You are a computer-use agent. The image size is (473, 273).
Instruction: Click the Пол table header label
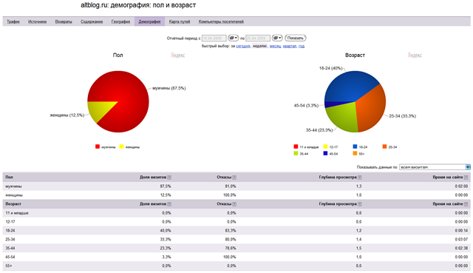click(x=10, y=178)
